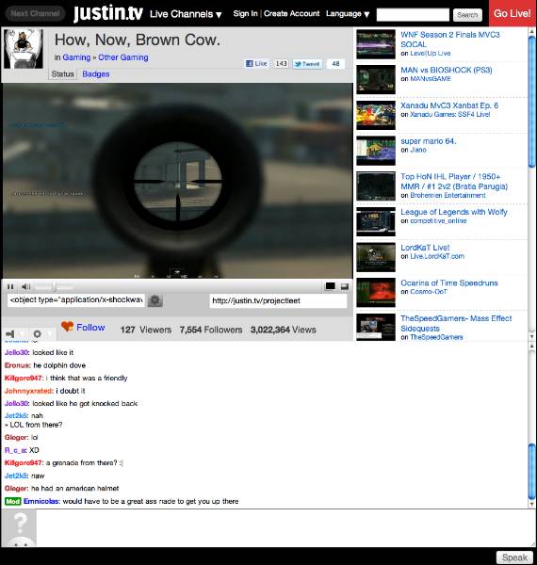Visit the Level|Up Live channel link
The height and width of the screenshot is (565, 537).
(x=431, y=54)
